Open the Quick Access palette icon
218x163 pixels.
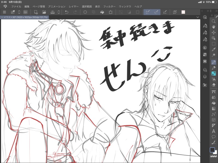[205, 17]
